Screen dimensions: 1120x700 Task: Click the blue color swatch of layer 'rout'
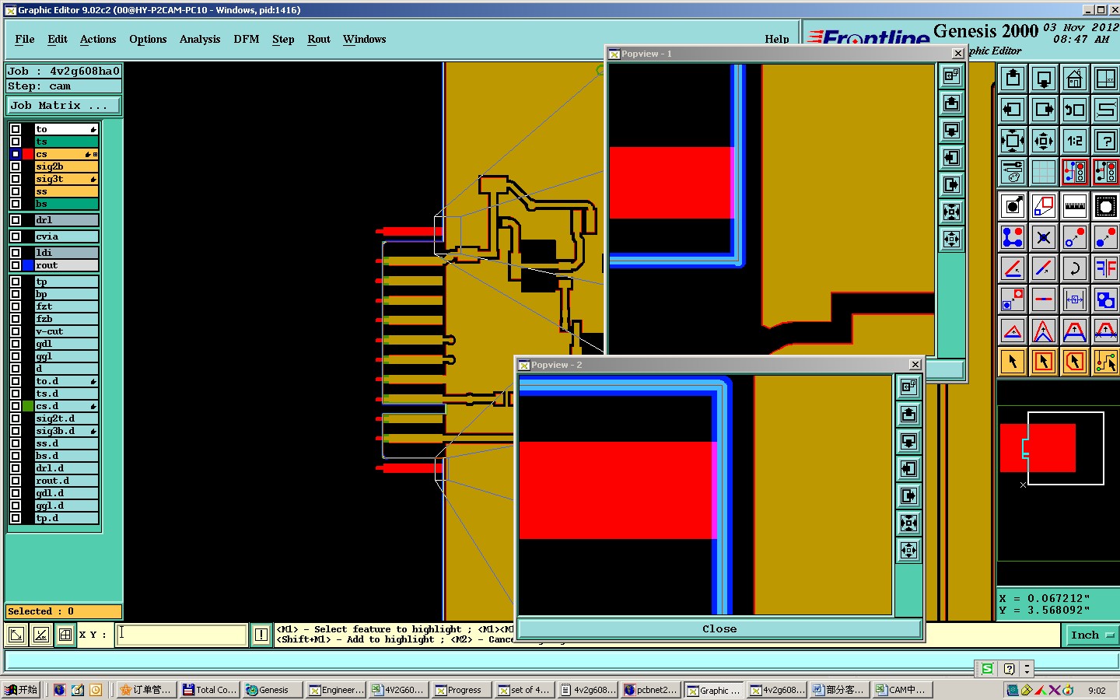[x=28, y=265]
